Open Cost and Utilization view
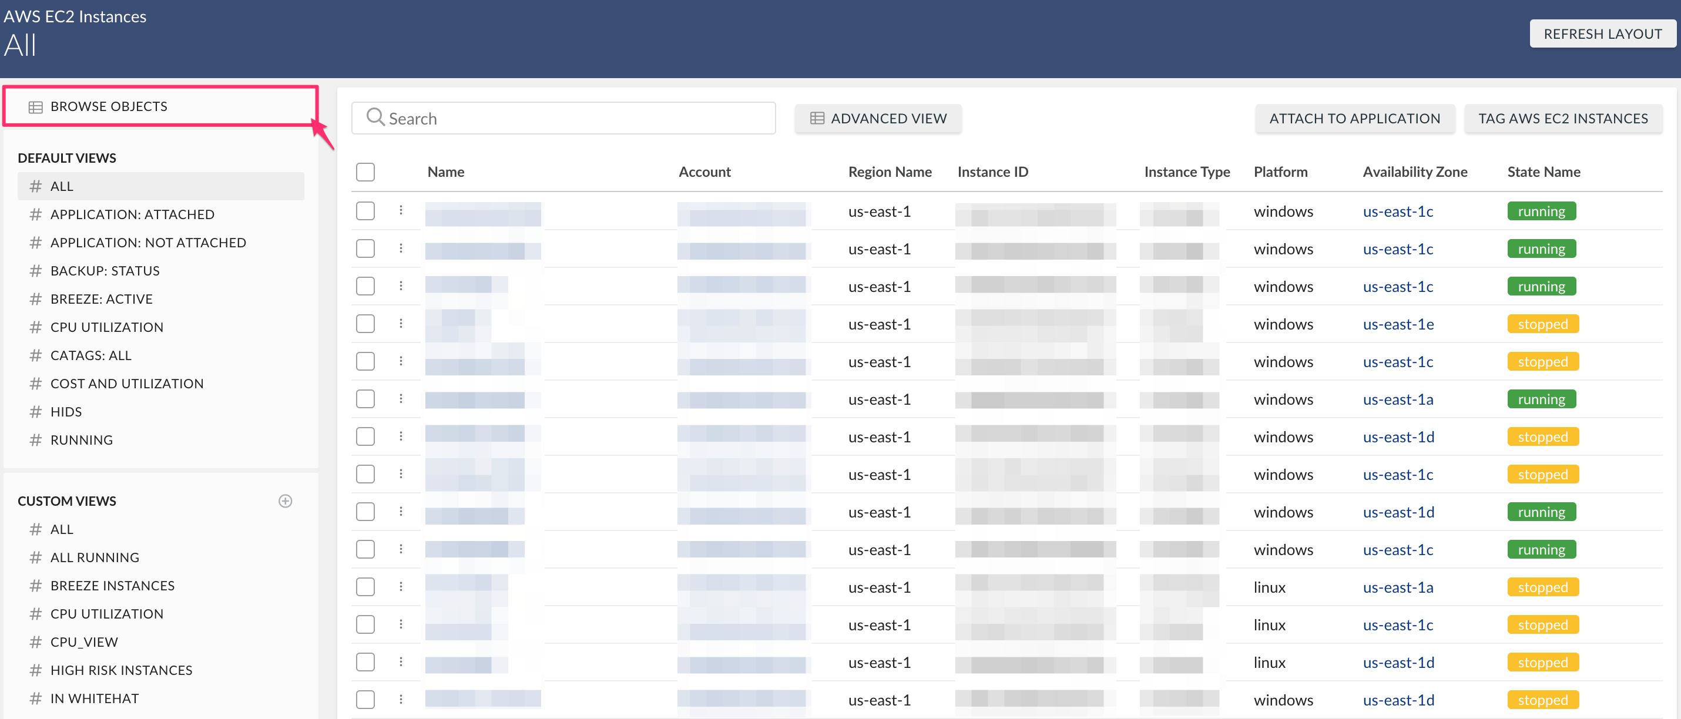The height and width of the screenshot is (719, 1681). point(126,384)
